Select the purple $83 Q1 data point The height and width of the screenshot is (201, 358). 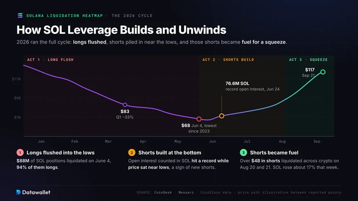point(125,105)
